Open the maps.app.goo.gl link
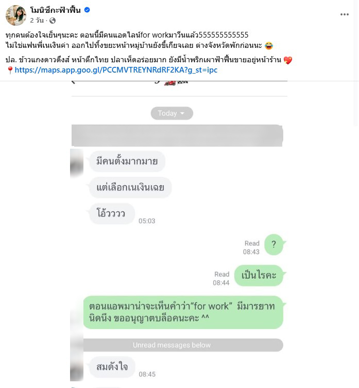The height and width of the screenshot is (388, 359). click(x=116, y=70)
